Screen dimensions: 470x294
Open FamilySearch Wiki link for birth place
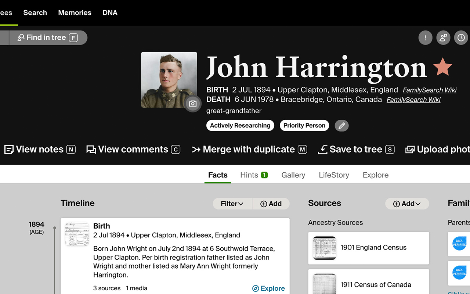click(x=430, y=90)
